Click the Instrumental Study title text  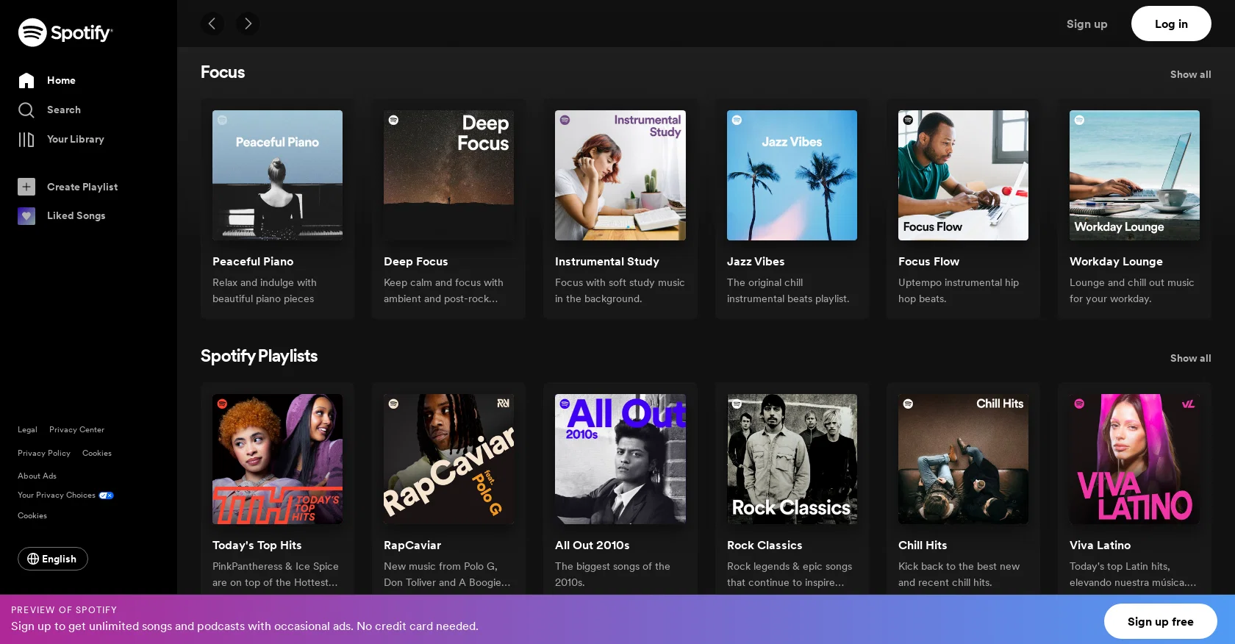(607, 261)
